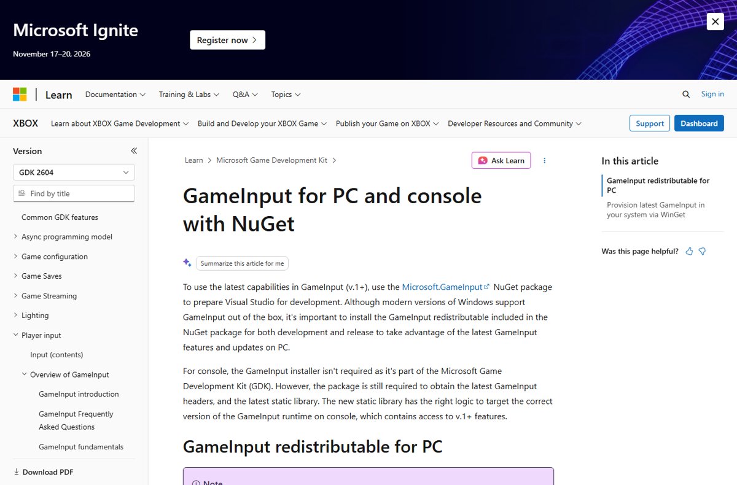
Task: Open the Topics menu
Action: click(286, 95)
